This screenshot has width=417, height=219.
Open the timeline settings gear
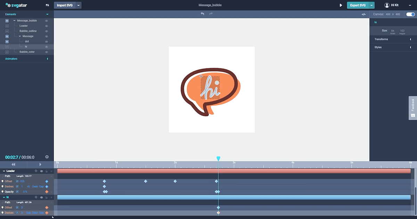[47, 157]
